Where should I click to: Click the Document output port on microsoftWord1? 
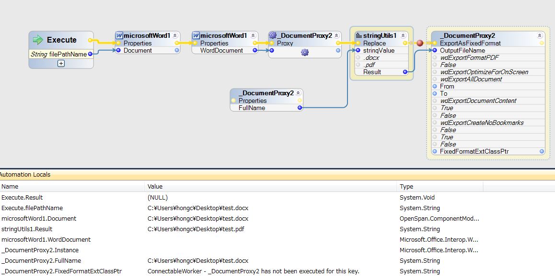click(x=177, y=51)
